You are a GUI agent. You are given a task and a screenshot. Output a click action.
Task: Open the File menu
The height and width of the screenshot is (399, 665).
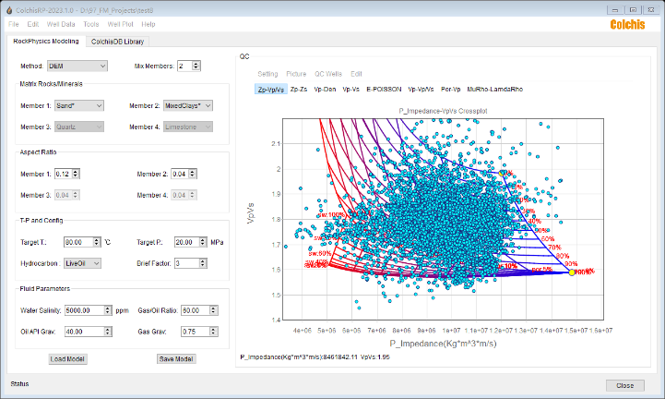14,24
